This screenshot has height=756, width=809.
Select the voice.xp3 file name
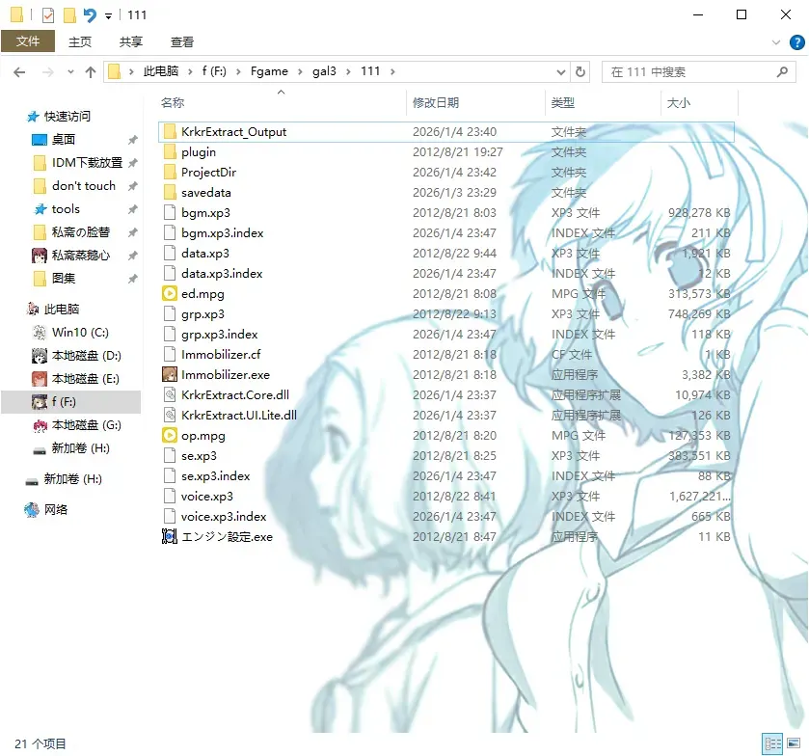tap(207, 497)
